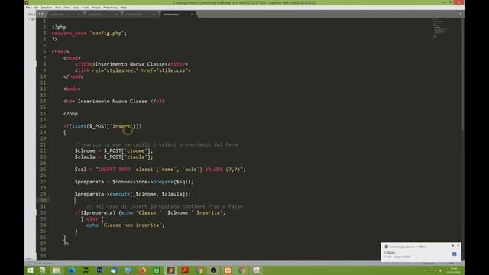Image resolution: width=489 pixels, height=275 pixels.
Task: Open Firefox on the taskbar
Action: pos(143,270)
